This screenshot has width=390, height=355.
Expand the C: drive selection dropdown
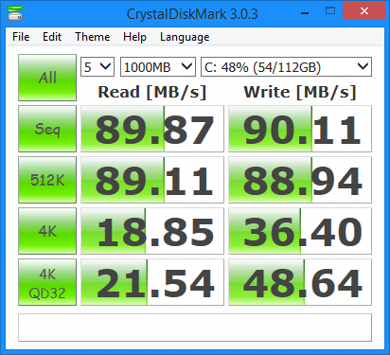click(286, 67)
